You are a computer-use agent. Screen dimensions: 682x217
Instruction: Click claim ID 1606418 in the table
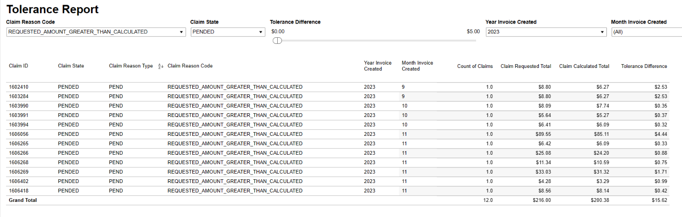18,191
